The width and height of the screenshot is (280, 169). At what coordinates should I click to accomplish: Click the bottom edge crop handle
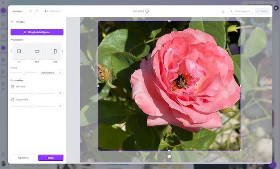[x=169, y=151]
